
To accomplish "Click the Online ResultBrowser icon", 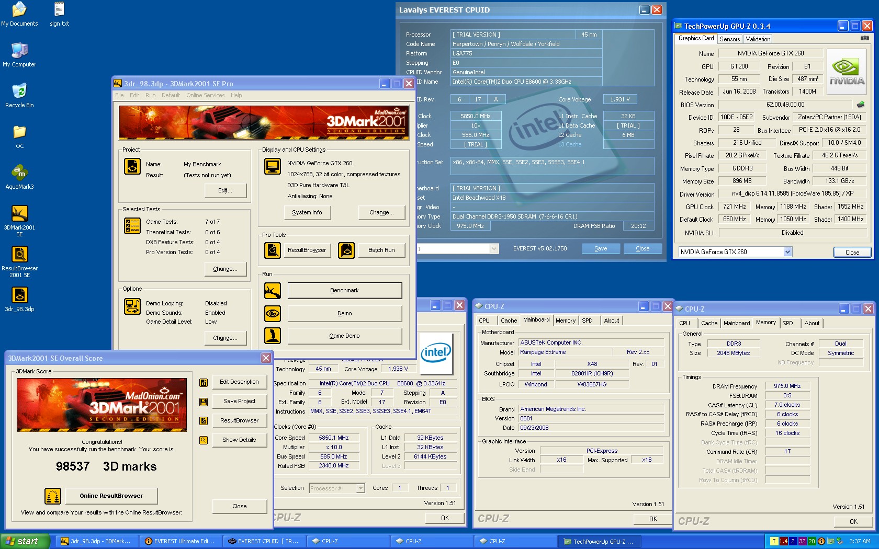I will tap(53, 496).
